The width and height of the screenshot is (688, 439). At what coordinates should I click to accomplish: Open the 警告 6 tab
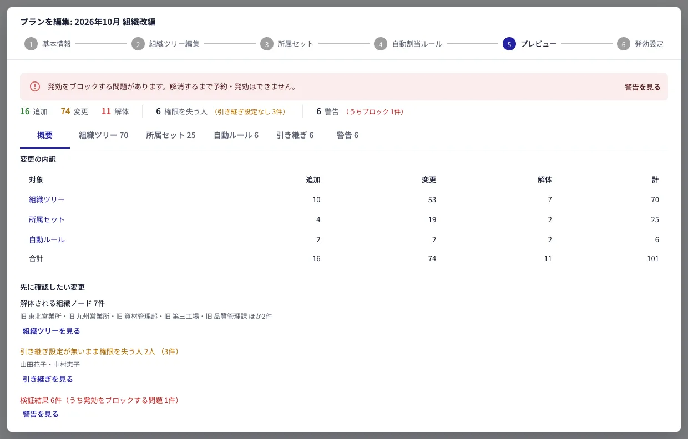pyautogui.click(x=347, y=135)
